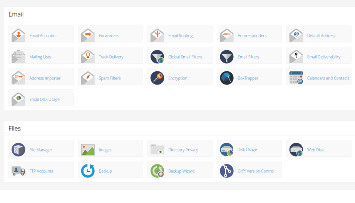Open the Forwarders icon
355x203 pixels.
(88, 36)
